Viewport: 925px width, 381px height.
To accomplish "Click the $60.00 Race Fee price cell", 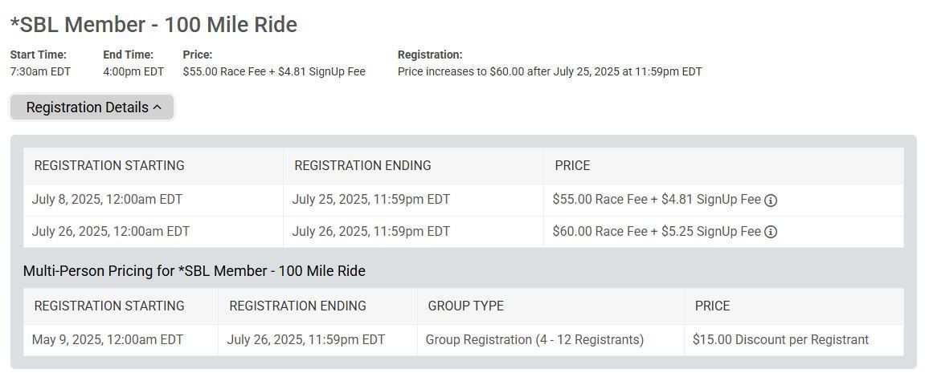I will coord(723,232).
